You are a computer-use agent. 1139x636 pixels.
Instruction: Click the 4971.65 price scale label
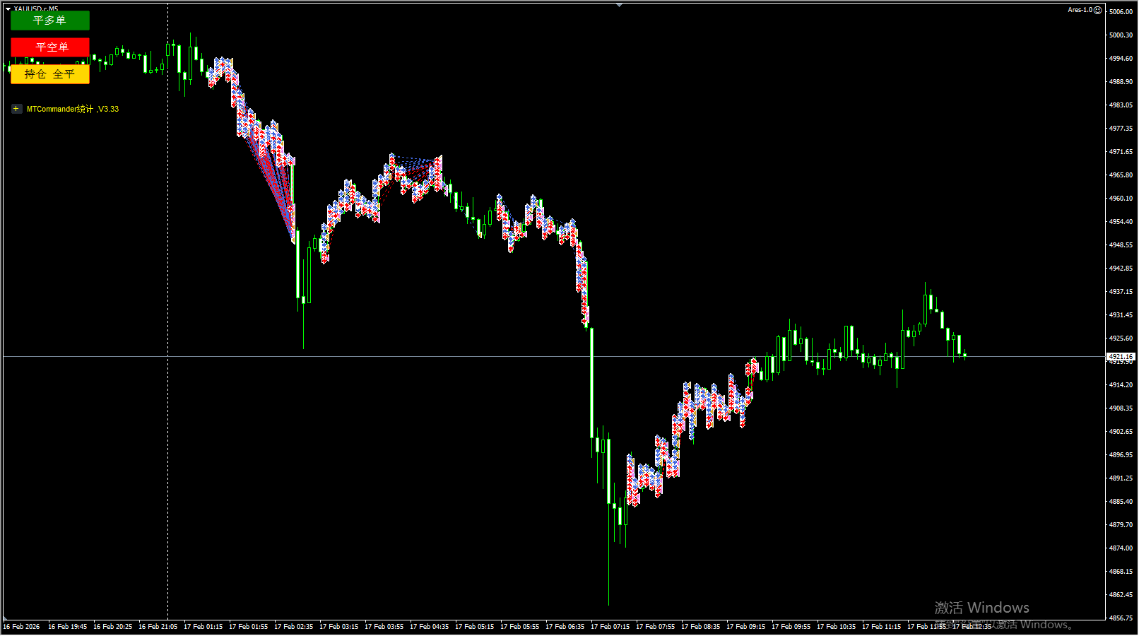click(x=1121, y=152)
